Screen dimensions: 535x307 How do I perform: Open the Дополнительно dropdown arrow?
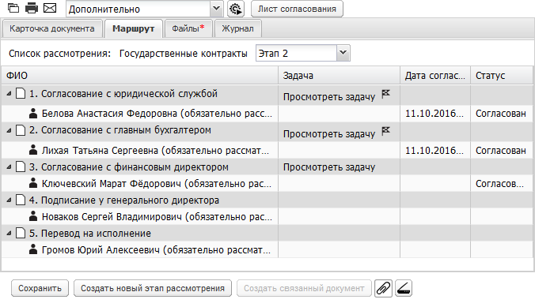(x=216, y=8)
